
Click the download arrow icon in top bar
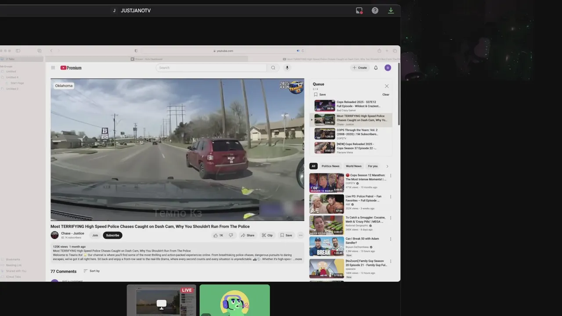[x=391, y=11]
